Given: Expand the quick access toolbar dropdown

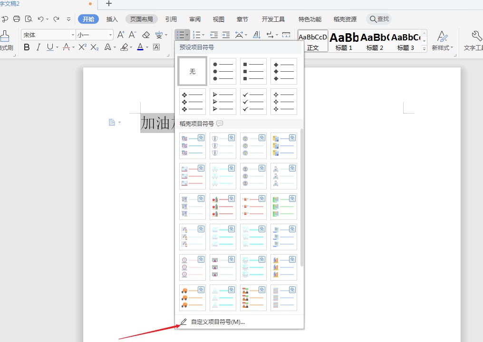Looking at the screenshot, I should coord(68,19).
